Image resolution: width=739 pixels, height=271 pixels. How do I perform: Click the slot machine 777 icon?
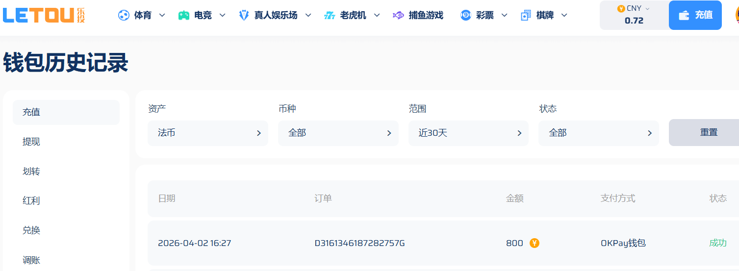[330, 15]
